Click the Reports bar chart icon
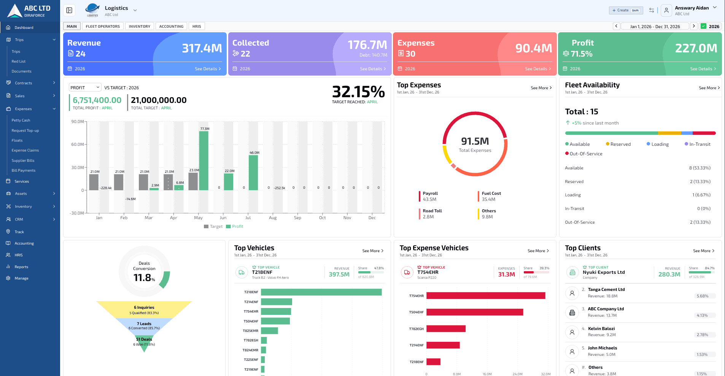This screenshot has height=376, width=725. (x=8, y=267)
